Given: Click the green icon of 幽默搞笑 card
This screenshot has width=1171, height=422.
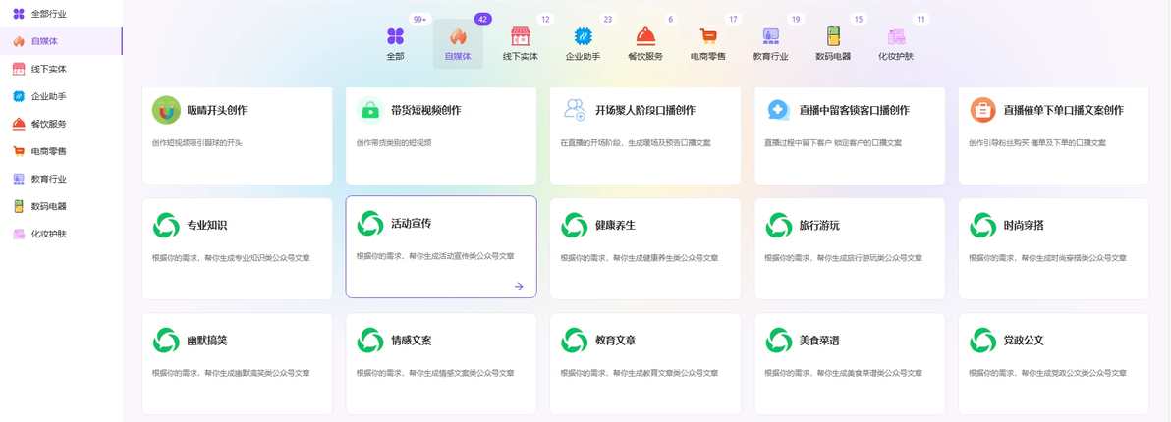Looking at the screenshot, I should [166, 341].
